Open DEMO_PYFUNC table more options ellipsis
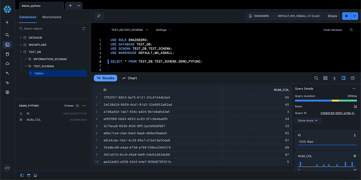Viewport: 361px width, 180px height. pos(84,106)
